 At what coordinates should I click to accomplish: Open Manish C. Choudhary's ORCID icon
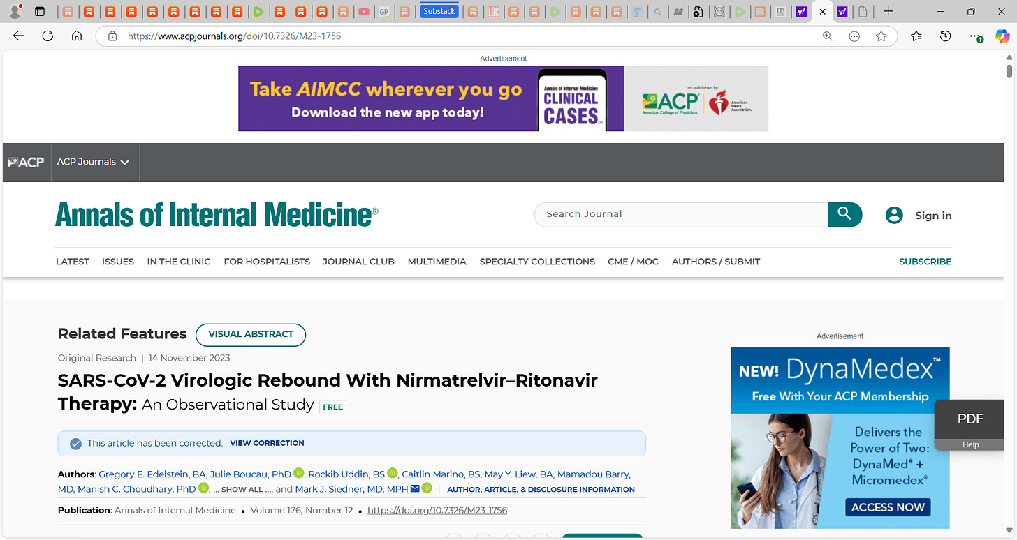coord(204,488)
